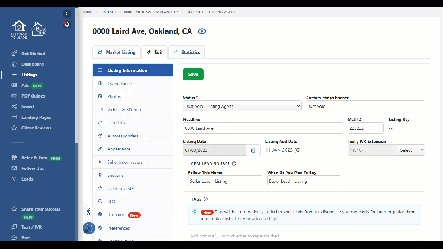Click the Tags help question-mark icon
The image size is (443, 249).
[206, 199]
